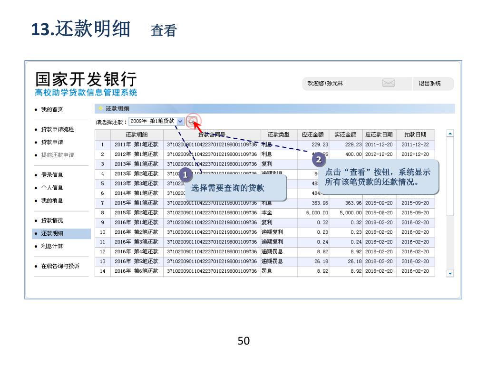This screenshot has width=487, height=365.
Task: Select row 2016年 第1笔还款
Action: [x=264, y=222]
